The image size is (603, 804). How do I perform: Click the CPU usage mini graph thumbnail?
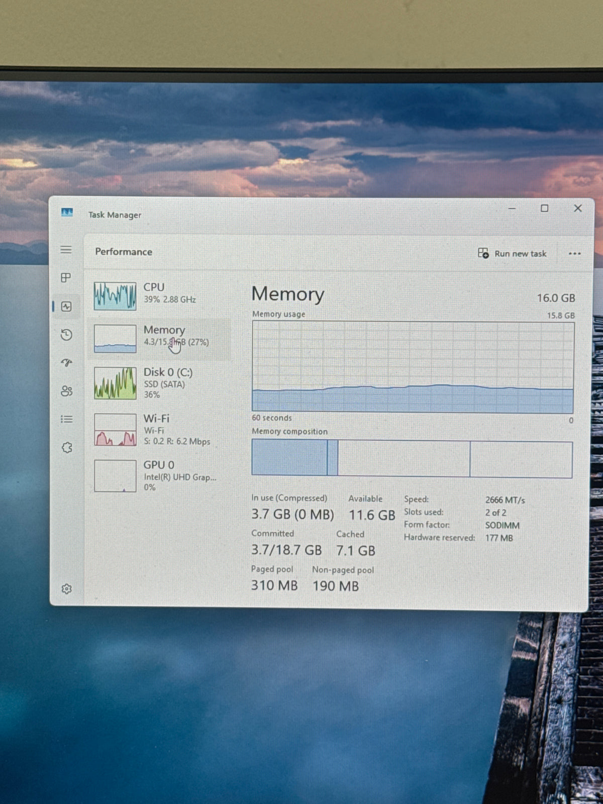(x=115, y=295)
